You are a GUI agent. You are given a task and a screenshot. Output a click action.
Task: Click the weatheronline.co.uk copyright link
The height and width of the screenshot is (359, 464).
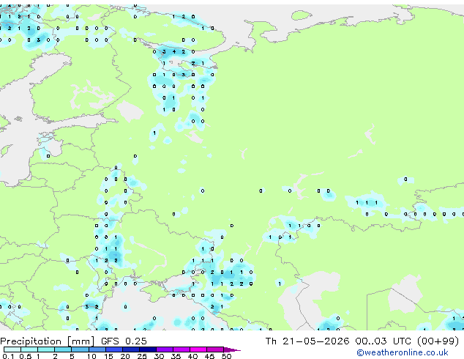click(x=403, y=352)
